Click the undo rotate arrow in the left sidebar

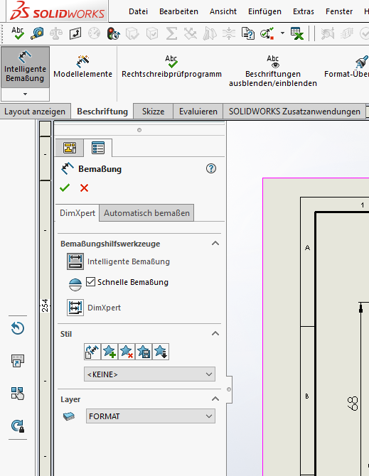click(18, 328)
